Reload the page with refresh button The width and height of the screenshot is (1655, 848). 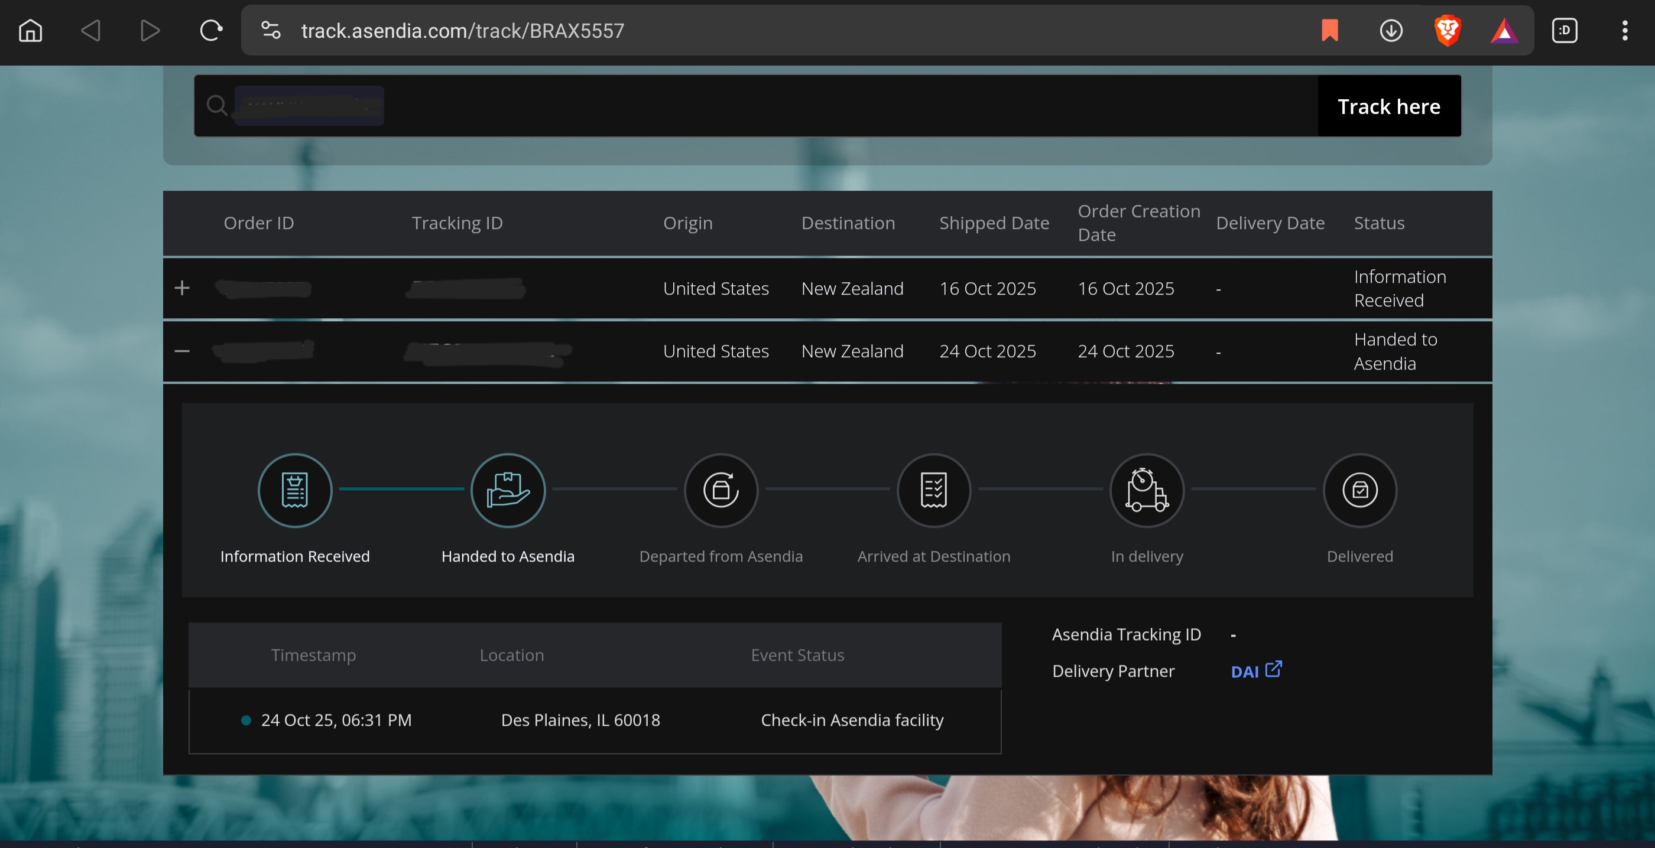211,30
